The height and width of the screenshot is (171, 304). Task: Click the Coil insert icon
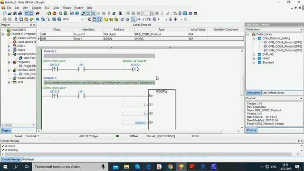(144, 19)
